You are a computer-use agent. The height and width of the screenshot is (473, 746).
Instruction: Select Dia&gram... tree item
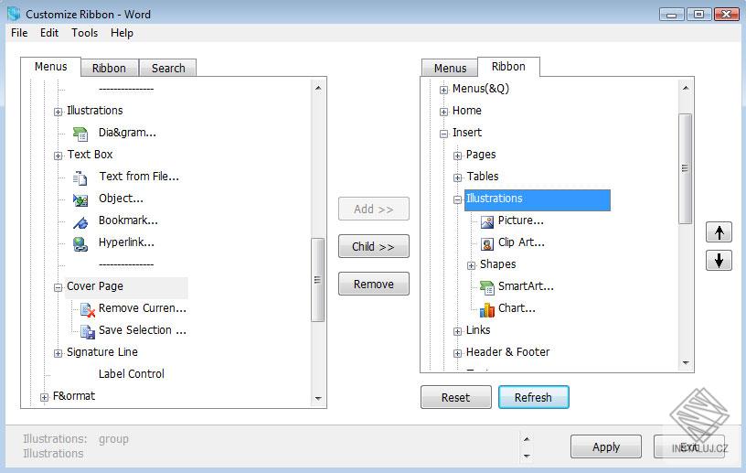click(x=127, y=133)
